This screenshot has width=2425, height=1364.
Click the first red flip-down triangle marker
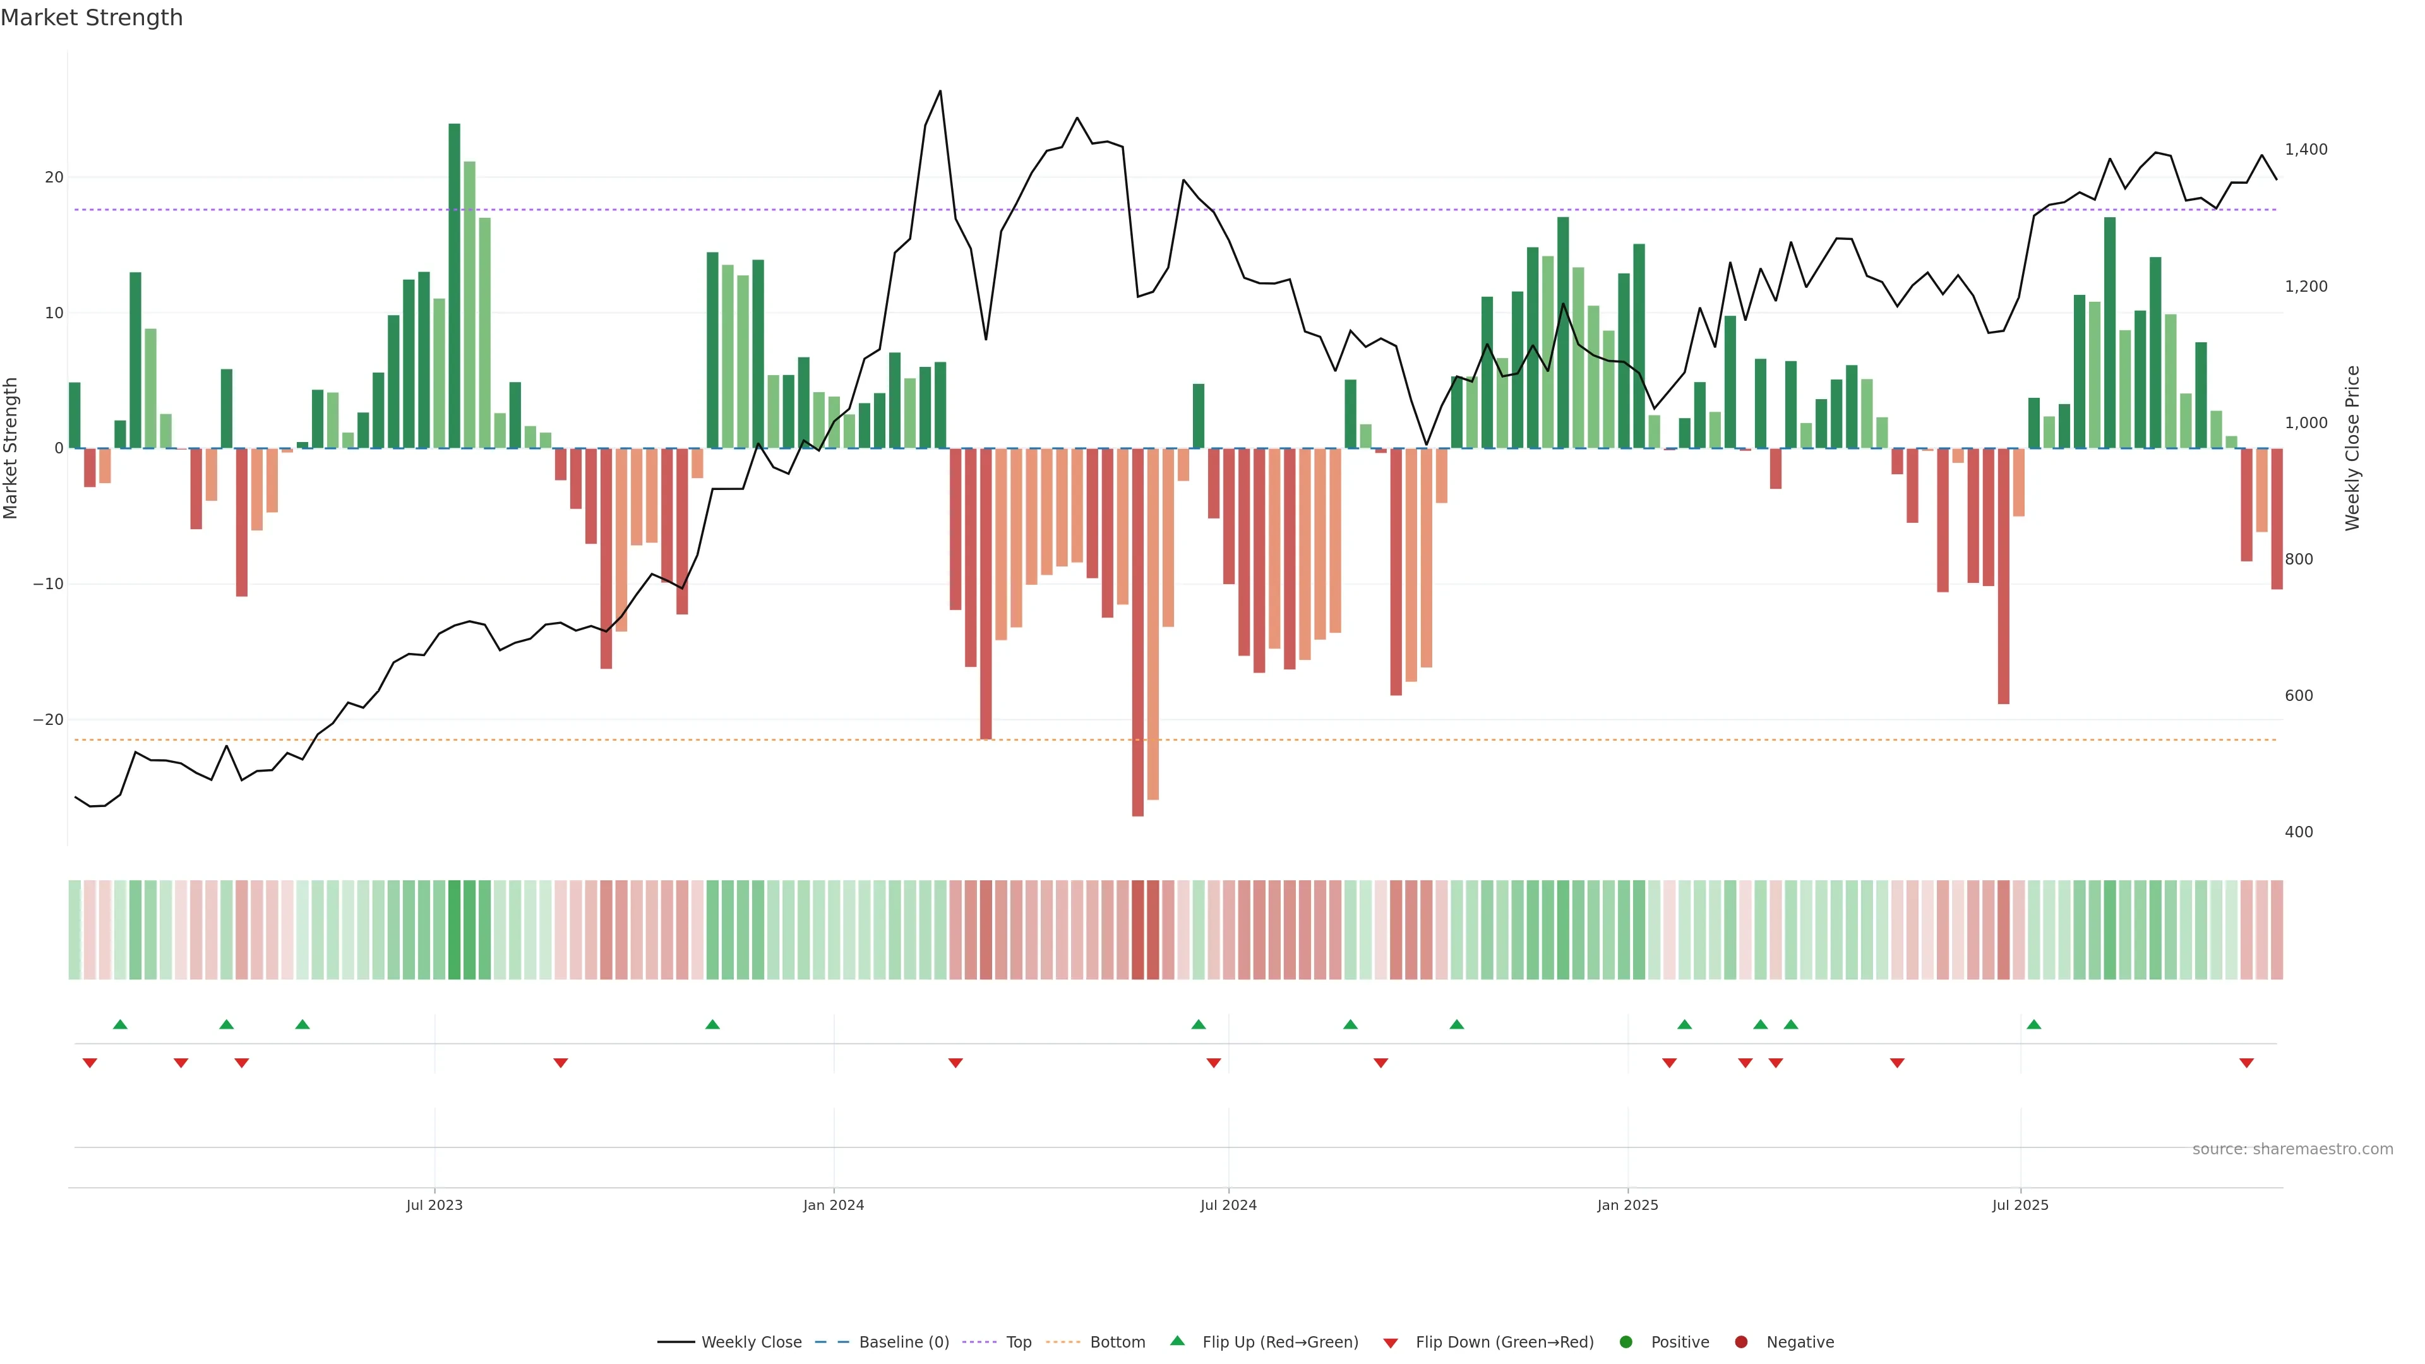(x=90, y=1063)
